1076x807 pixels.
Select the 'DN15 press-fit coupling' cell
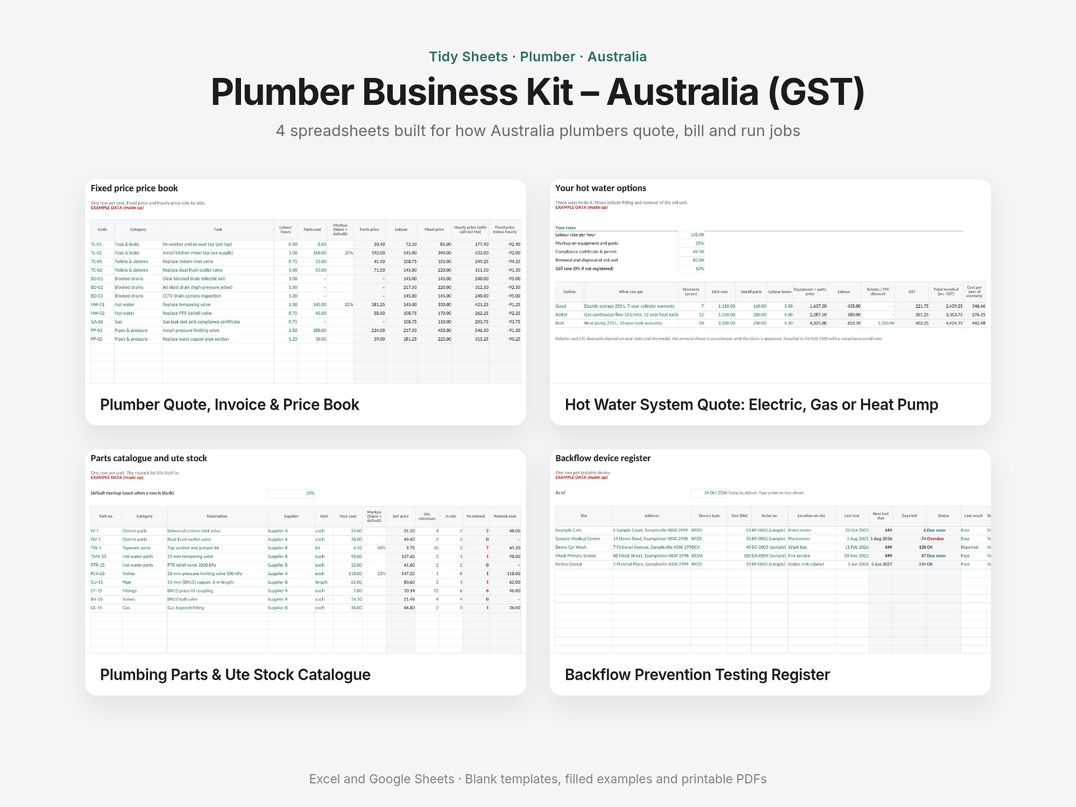pyautogui.click(x=217, y=591)
